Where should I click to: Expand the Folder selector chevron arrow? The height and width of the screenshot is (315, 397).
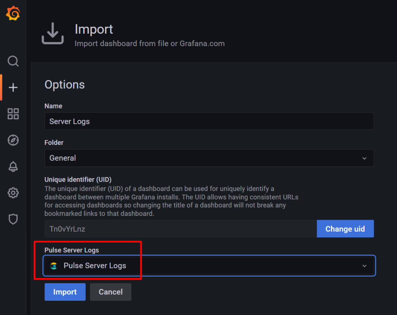[364, 158]
